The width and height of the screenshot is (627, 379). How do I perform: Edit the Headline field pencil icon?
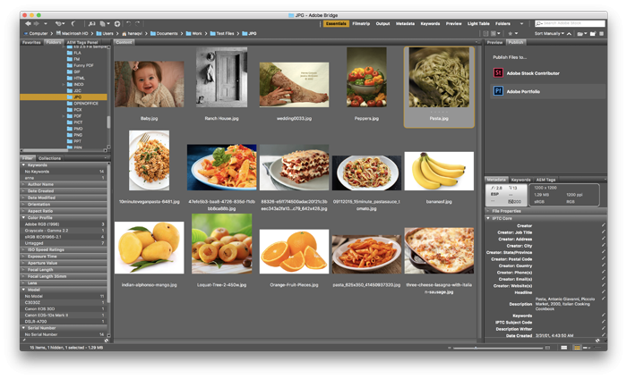click(603, 292)
